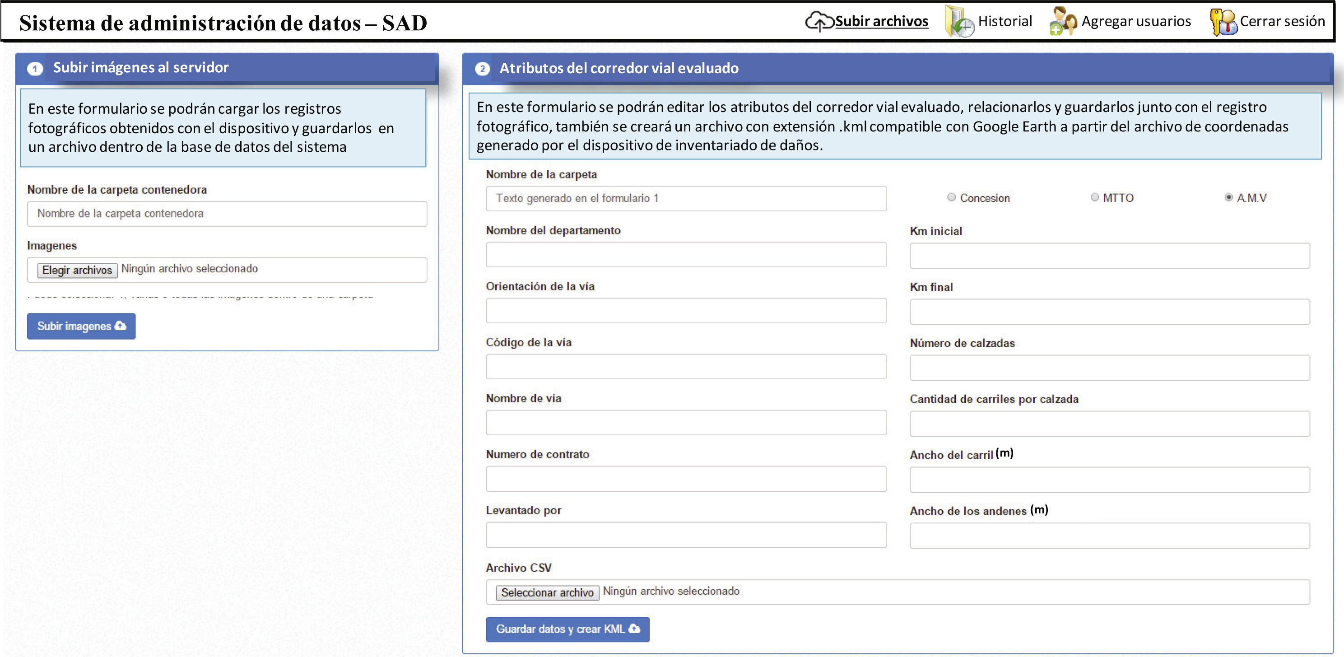Click the Nombre del departamento input field
The width and height of the screenshot is (1344, 657).
point(686,255)
